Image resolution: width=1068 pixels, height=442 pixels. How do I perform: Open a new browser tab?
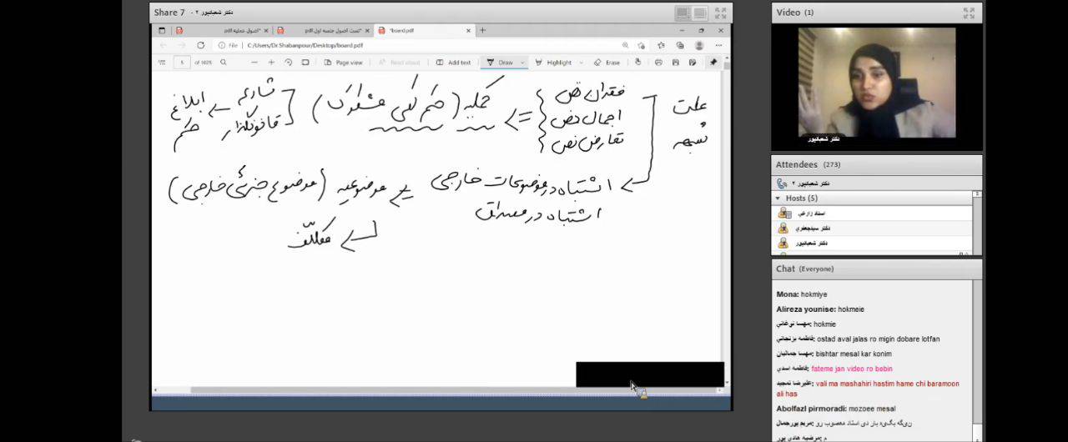[x=482, y=30]
